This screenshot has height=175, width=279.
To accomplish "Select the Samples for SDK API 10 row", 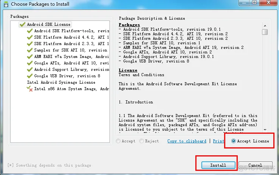I will 67,50.
